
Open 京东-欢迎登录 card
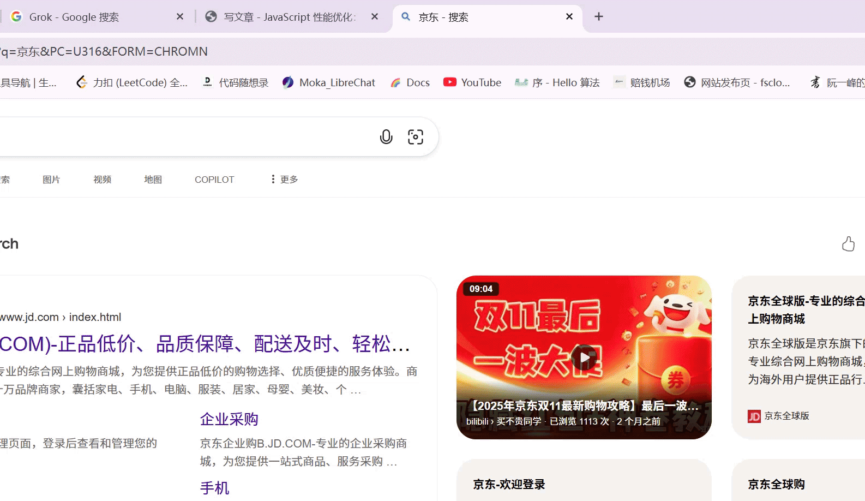[509, 484]
